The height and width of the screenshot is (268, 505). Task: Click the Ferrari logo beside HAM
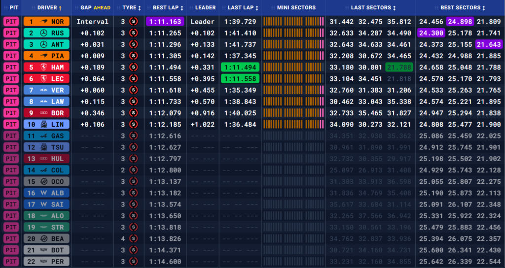point(44,67)
